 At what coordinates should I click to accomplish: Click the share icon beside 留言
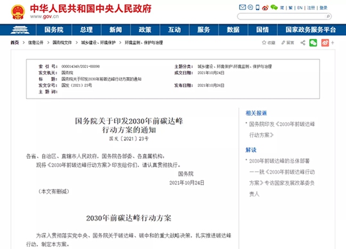(303, 42)
